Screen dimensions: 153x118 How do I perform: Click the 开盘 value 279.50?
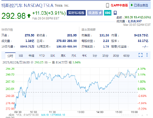click(29, 35)
